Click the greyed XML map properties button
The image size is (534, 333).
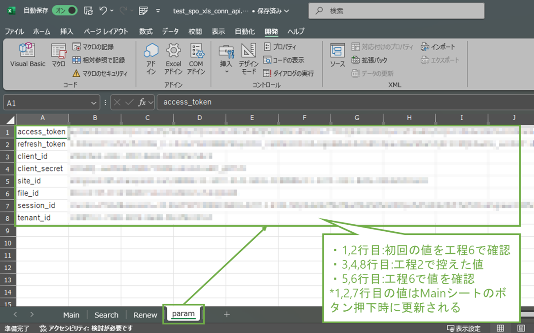[x=382, y=47]
